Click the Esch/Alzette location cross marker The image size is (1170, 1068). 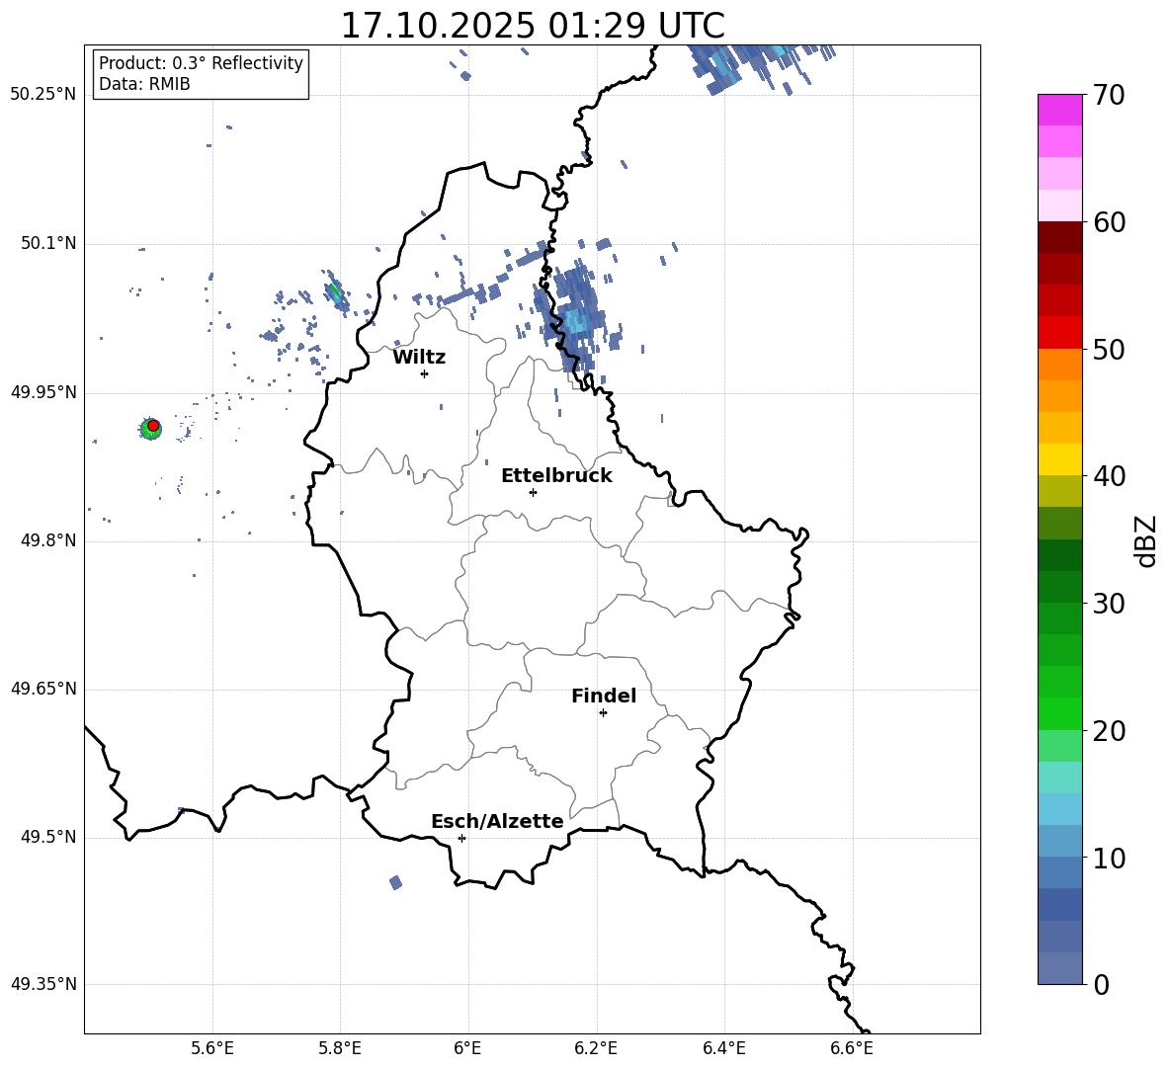(461, 838)
